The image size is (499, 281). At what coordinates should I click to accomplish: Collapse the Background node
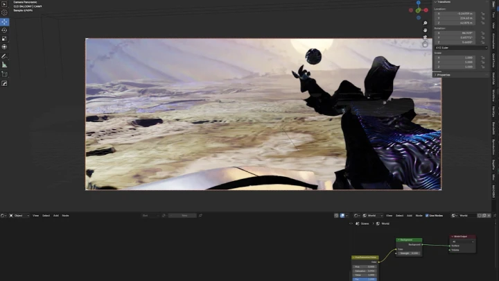[x=399, y=240]
